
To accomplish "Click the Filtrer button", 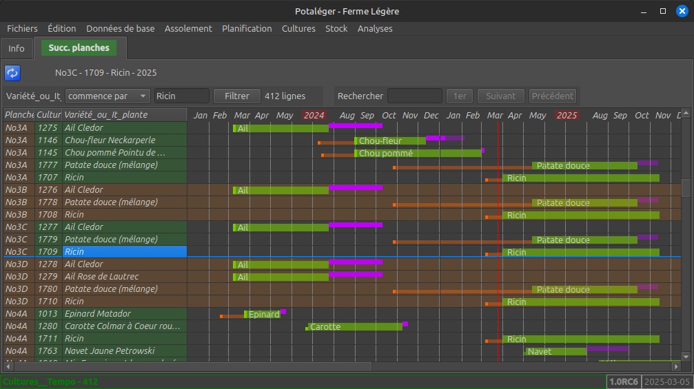I will (x=236, y=96).
